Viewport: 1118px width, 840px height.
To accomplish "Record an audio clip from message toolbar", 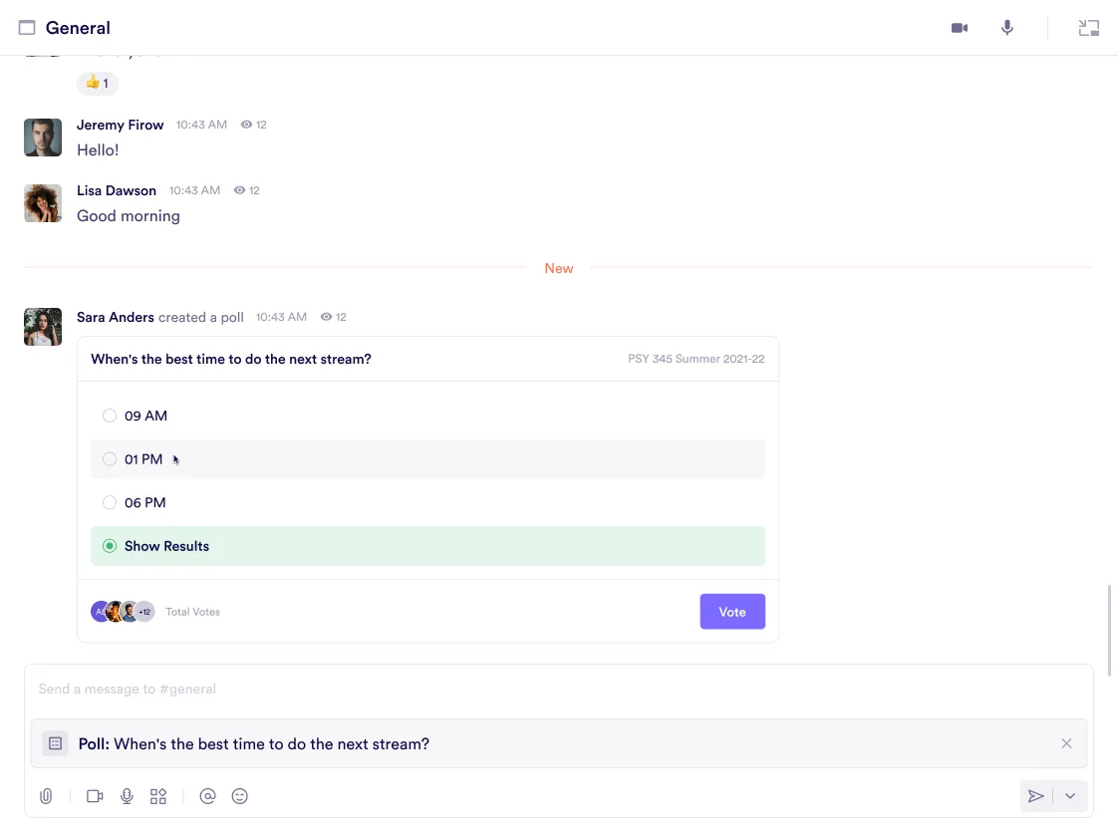I will coord(127,796).
